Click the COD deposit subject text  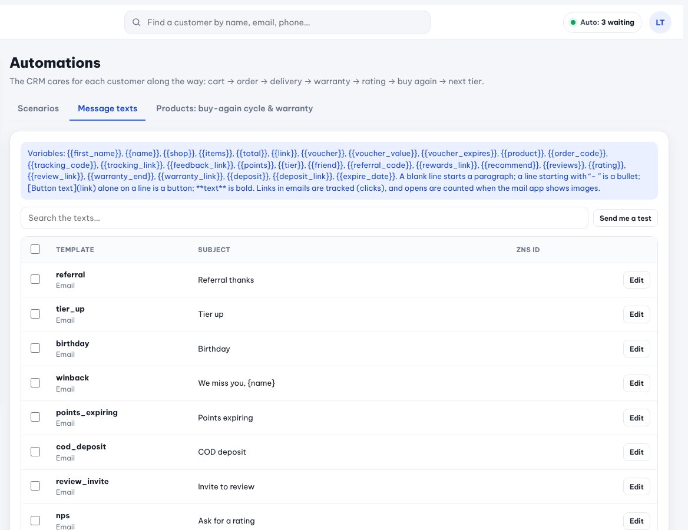coord(222,452)
